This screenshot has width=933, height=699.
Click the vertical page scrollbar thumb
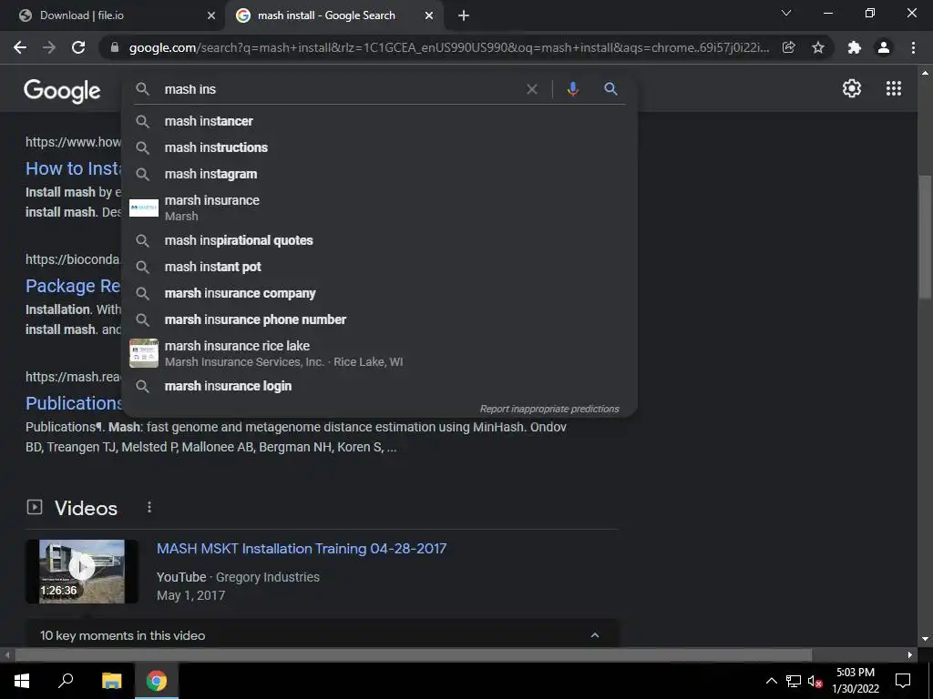pyautogui.click(x=925, y=238)
